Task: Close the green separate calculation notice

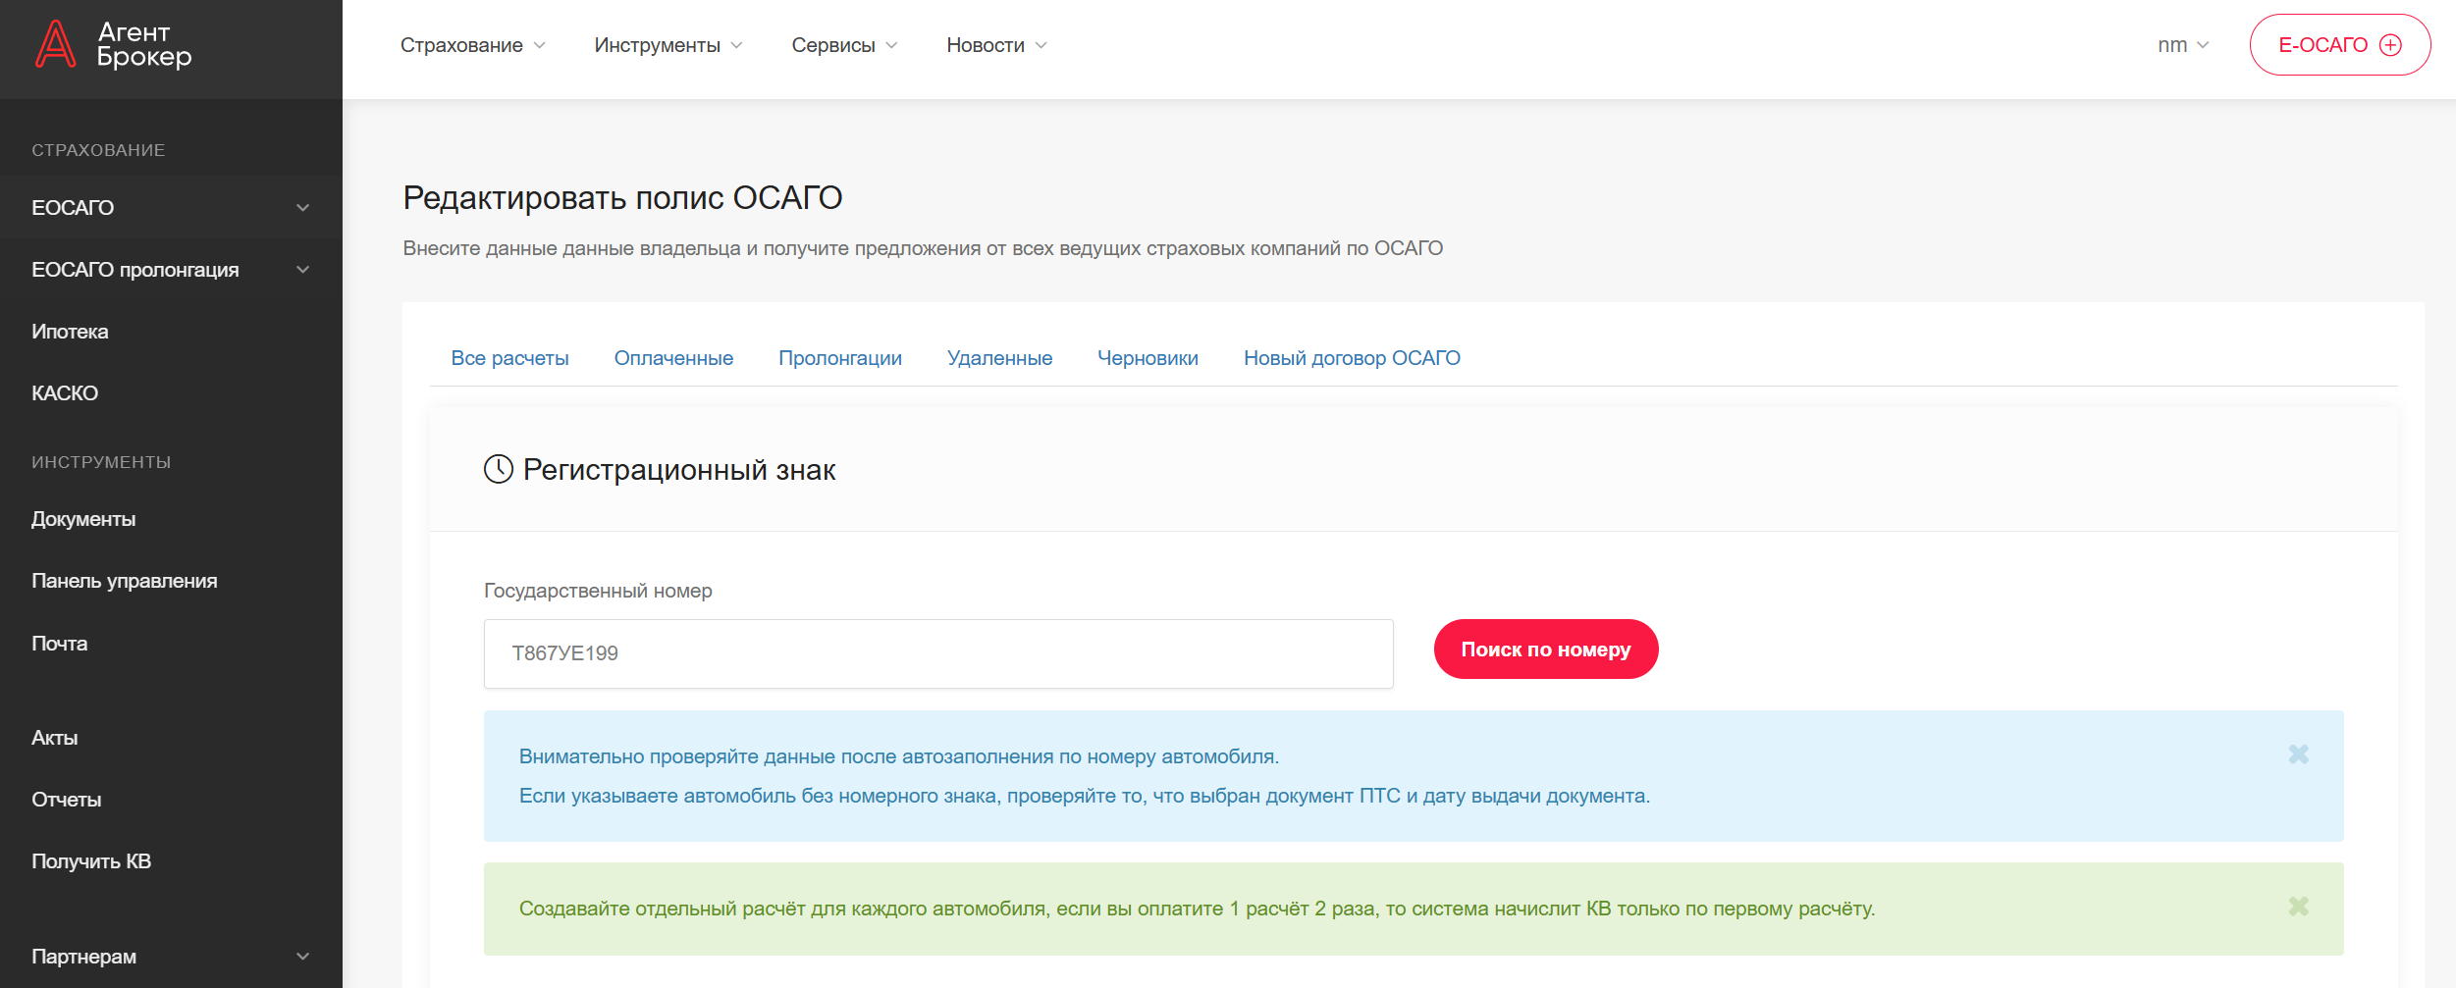Action: click(2298, 907)
